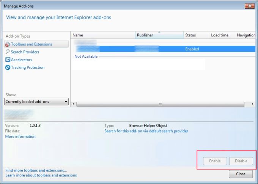258x184 pixels.
Task: Sort add-ons by Publisher column
Action: point(159,35)
